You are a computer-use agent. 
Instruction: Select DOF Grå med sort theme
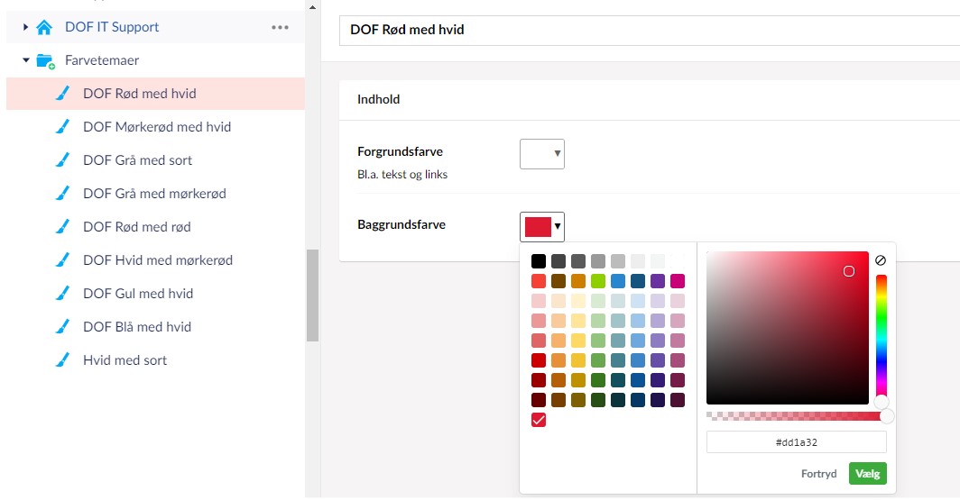138,160
